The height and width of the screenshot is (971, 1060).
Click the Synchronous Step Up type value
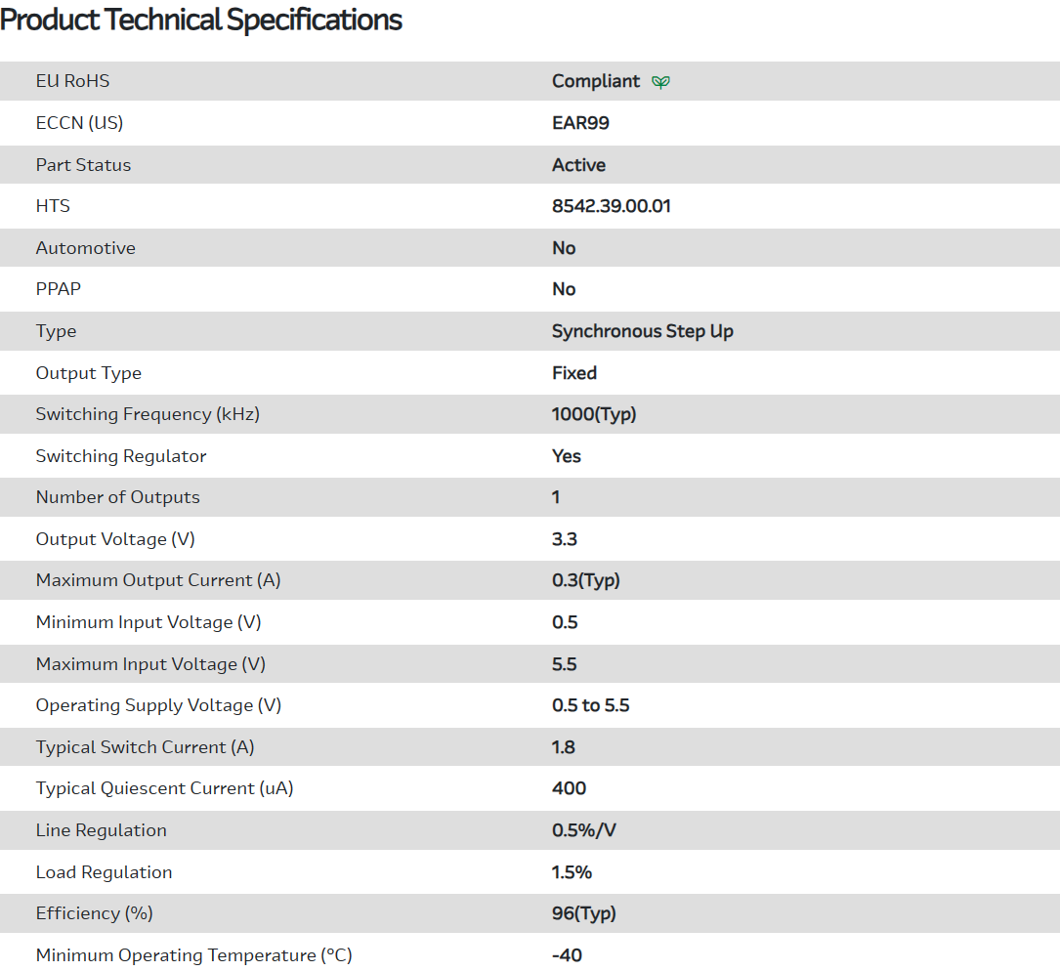pos(642,331)
